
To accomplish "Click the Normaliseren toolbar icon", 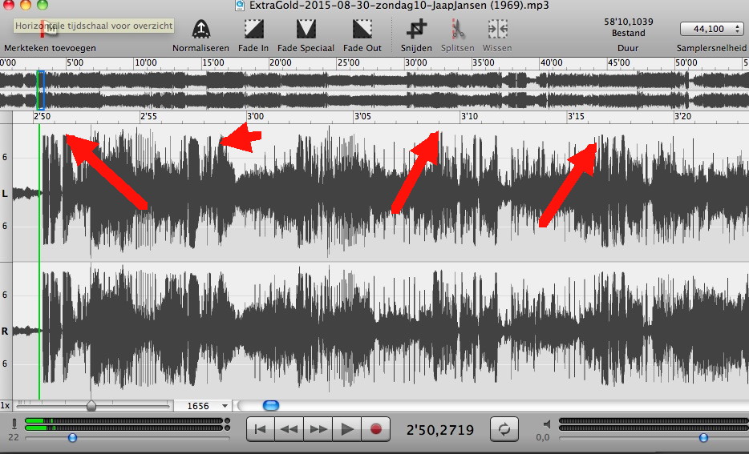I will pos(200,30).
